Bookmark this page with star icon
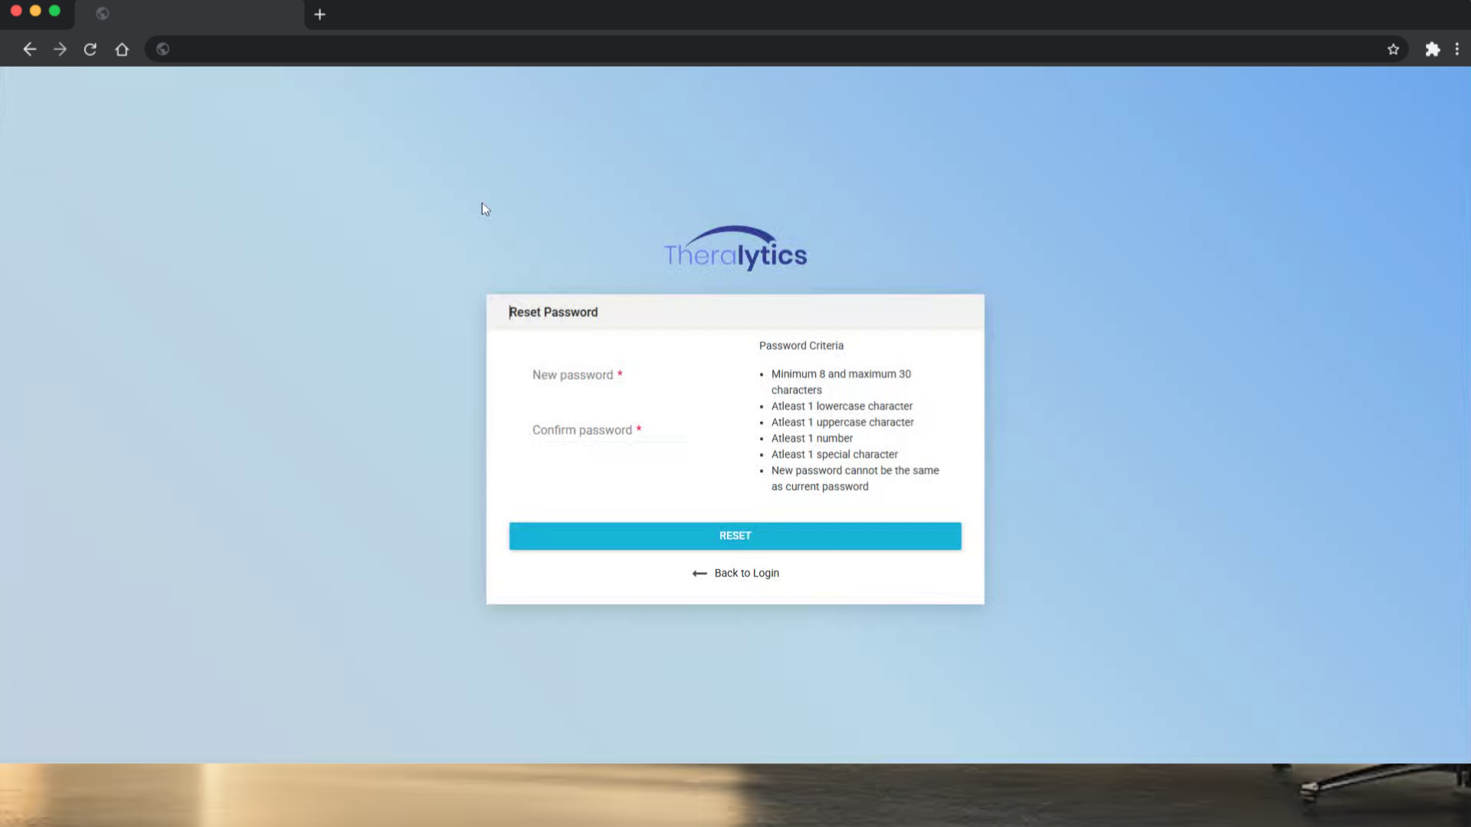This screenshot has height=827, width=1471. click(x=1393, y=49)
